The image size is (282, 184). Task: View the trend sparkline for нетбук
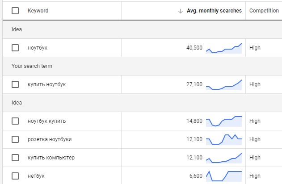point(223,176)
